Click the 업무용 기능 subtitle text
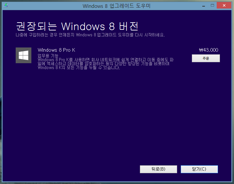 [x=48, y=56]
